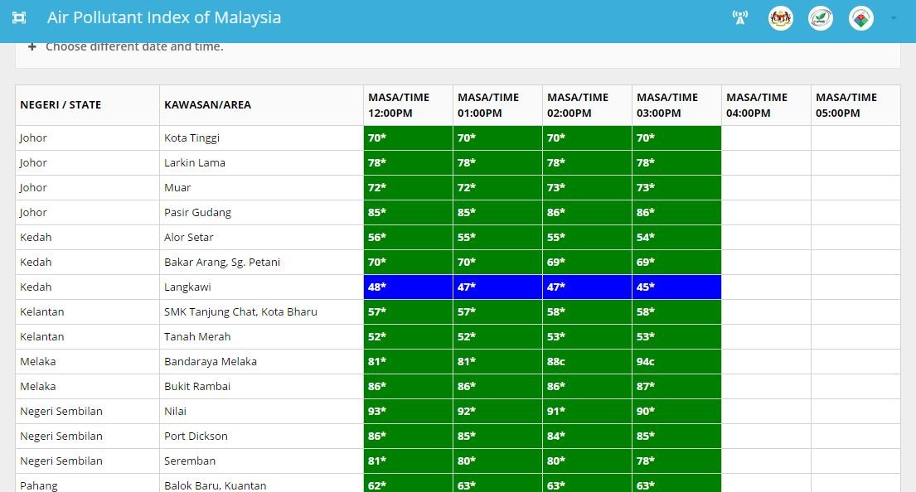The image size is (916, 492).
Task: Click the Kota Tinggi area cell
Action: click(x=261, y=137)
